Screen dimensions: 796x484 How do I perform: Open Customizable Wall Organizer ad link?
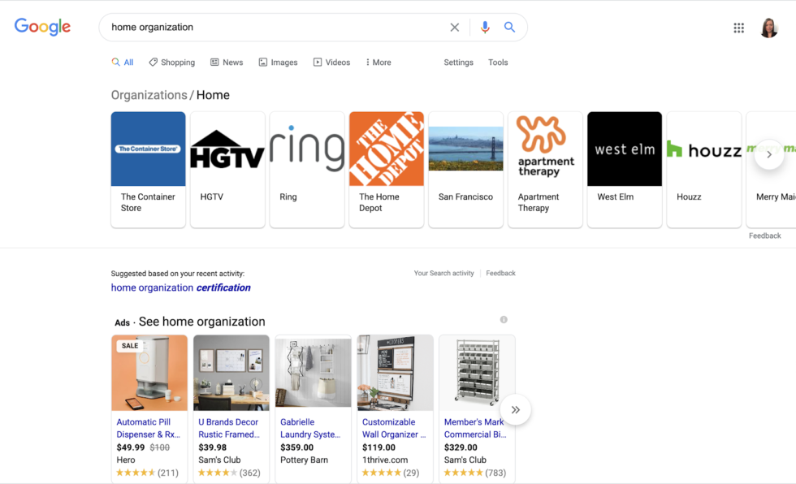click(x=394, y=428)
